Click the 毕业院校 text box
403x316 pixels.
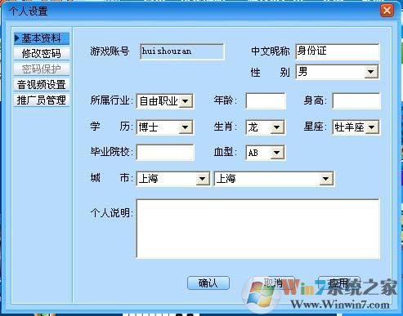coord(165,153)
